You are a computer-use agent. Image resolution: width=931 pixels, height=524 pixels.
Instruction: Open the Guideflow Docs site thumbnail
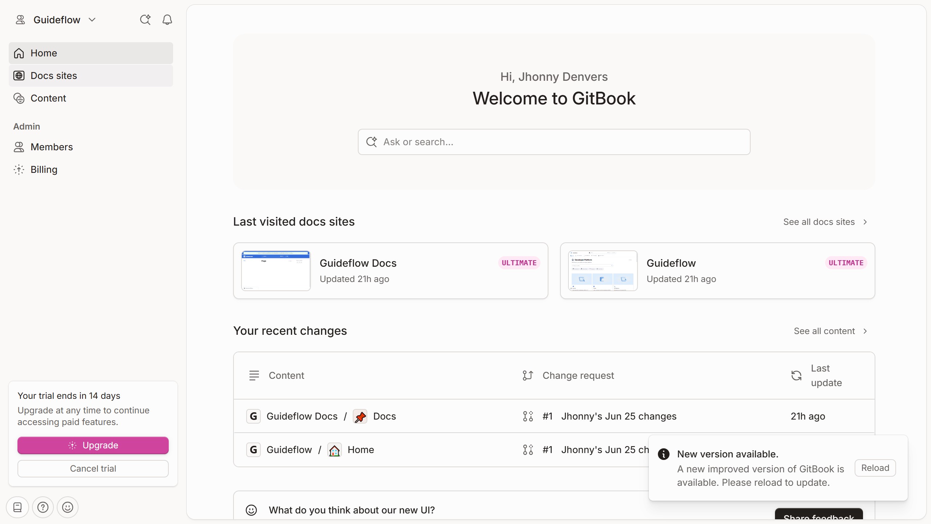pyautogui.click(x=276, y=271)
